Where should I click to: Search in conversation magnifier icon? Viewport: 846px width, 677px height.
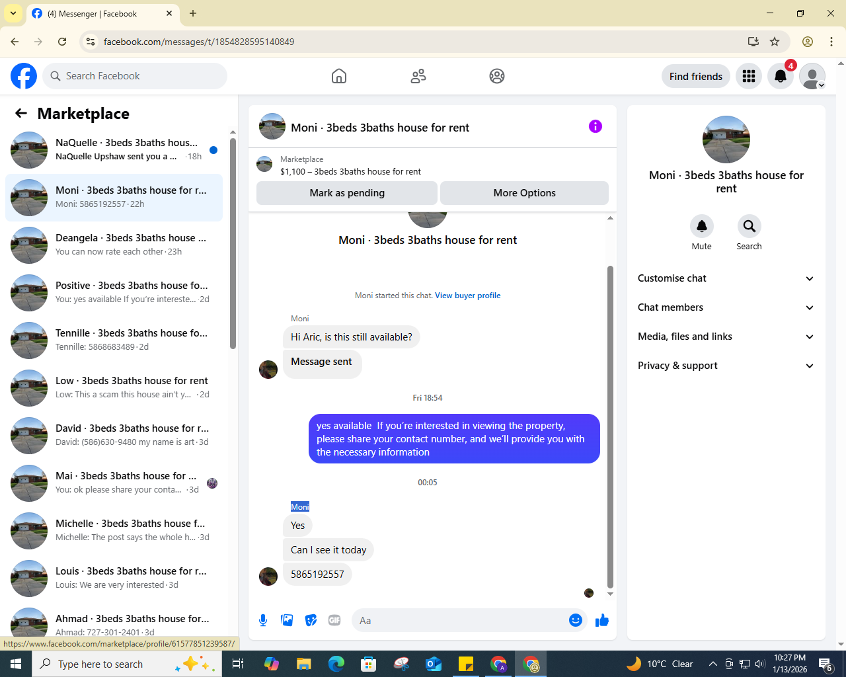750,226
